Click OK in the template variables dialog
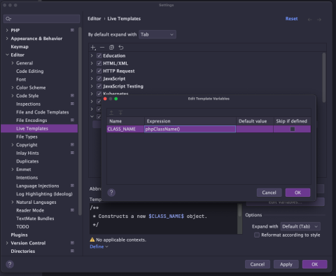The width and height of the screenshot is (336, 276). pyautogui.click(x=297, y=193)
